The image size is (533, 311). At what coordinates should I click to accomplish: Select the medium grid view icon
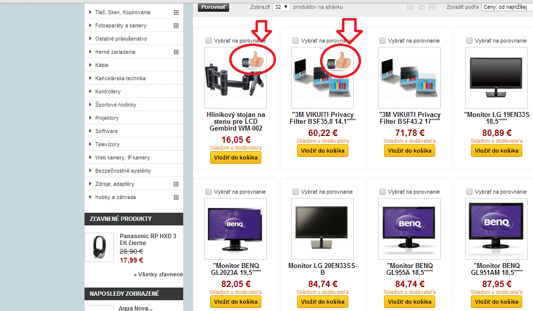(421, 7)
